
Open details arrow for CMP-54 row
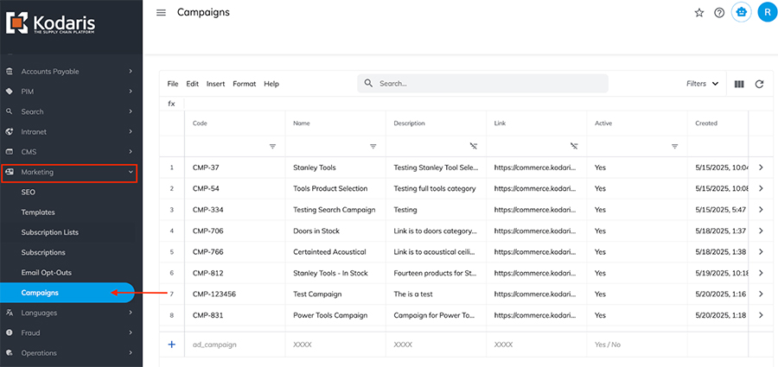pos(761,188)
